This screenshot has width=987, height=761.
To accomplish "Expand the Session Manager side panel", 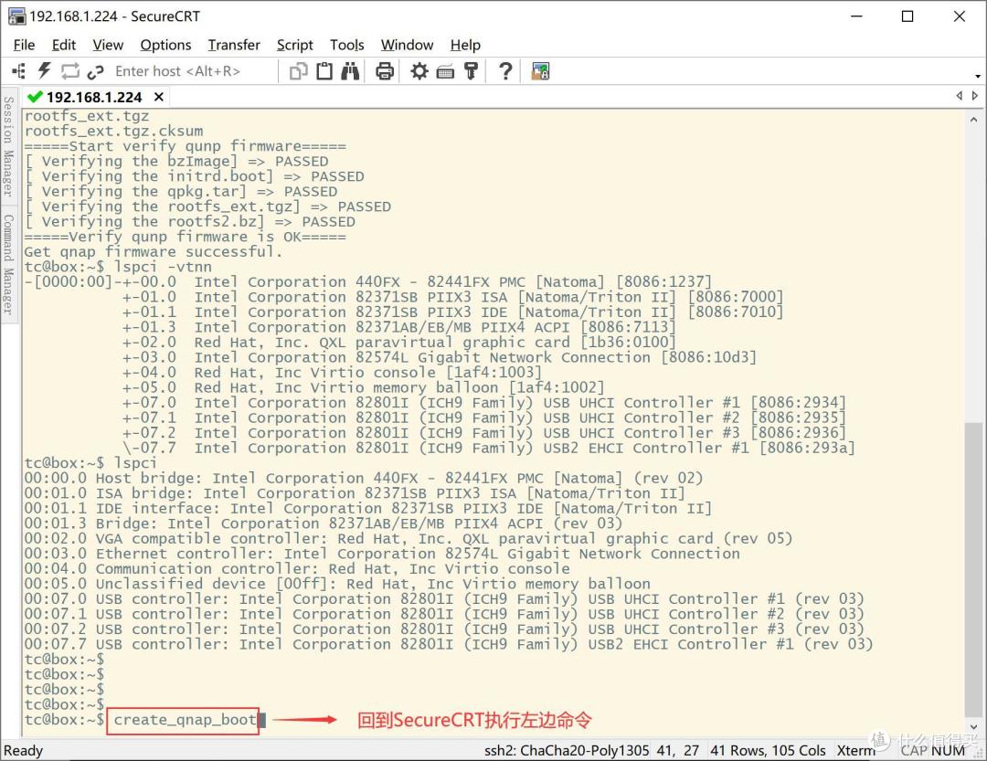I will tap(8, 146).
